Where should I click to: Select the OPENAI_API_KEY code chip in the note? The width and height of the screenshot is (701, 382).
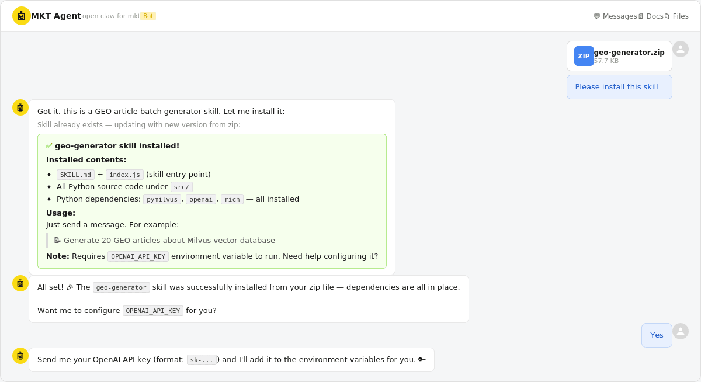coord(138,256)
